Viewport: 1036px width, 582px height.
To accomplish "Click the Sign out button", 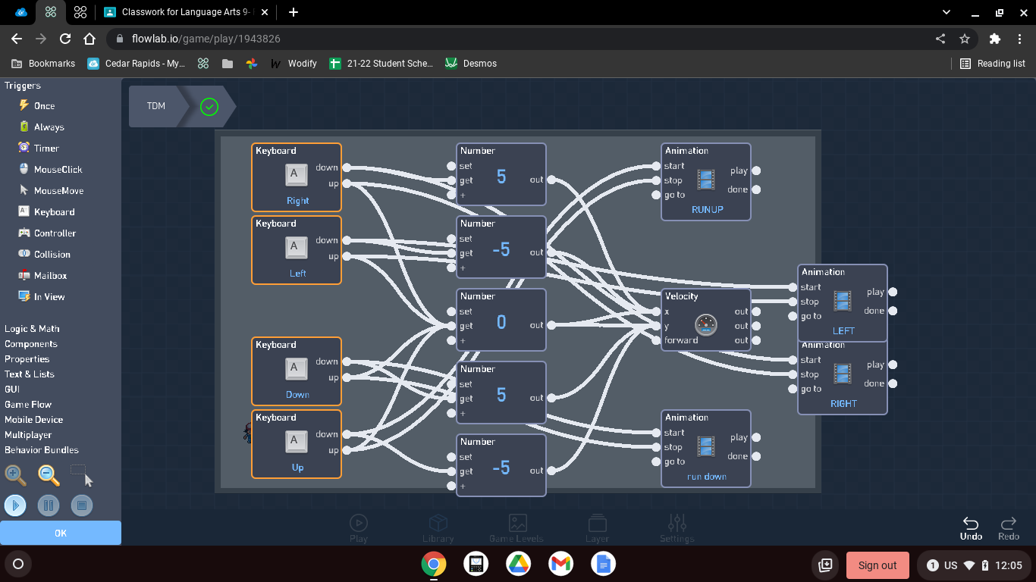I will point(877,565).
